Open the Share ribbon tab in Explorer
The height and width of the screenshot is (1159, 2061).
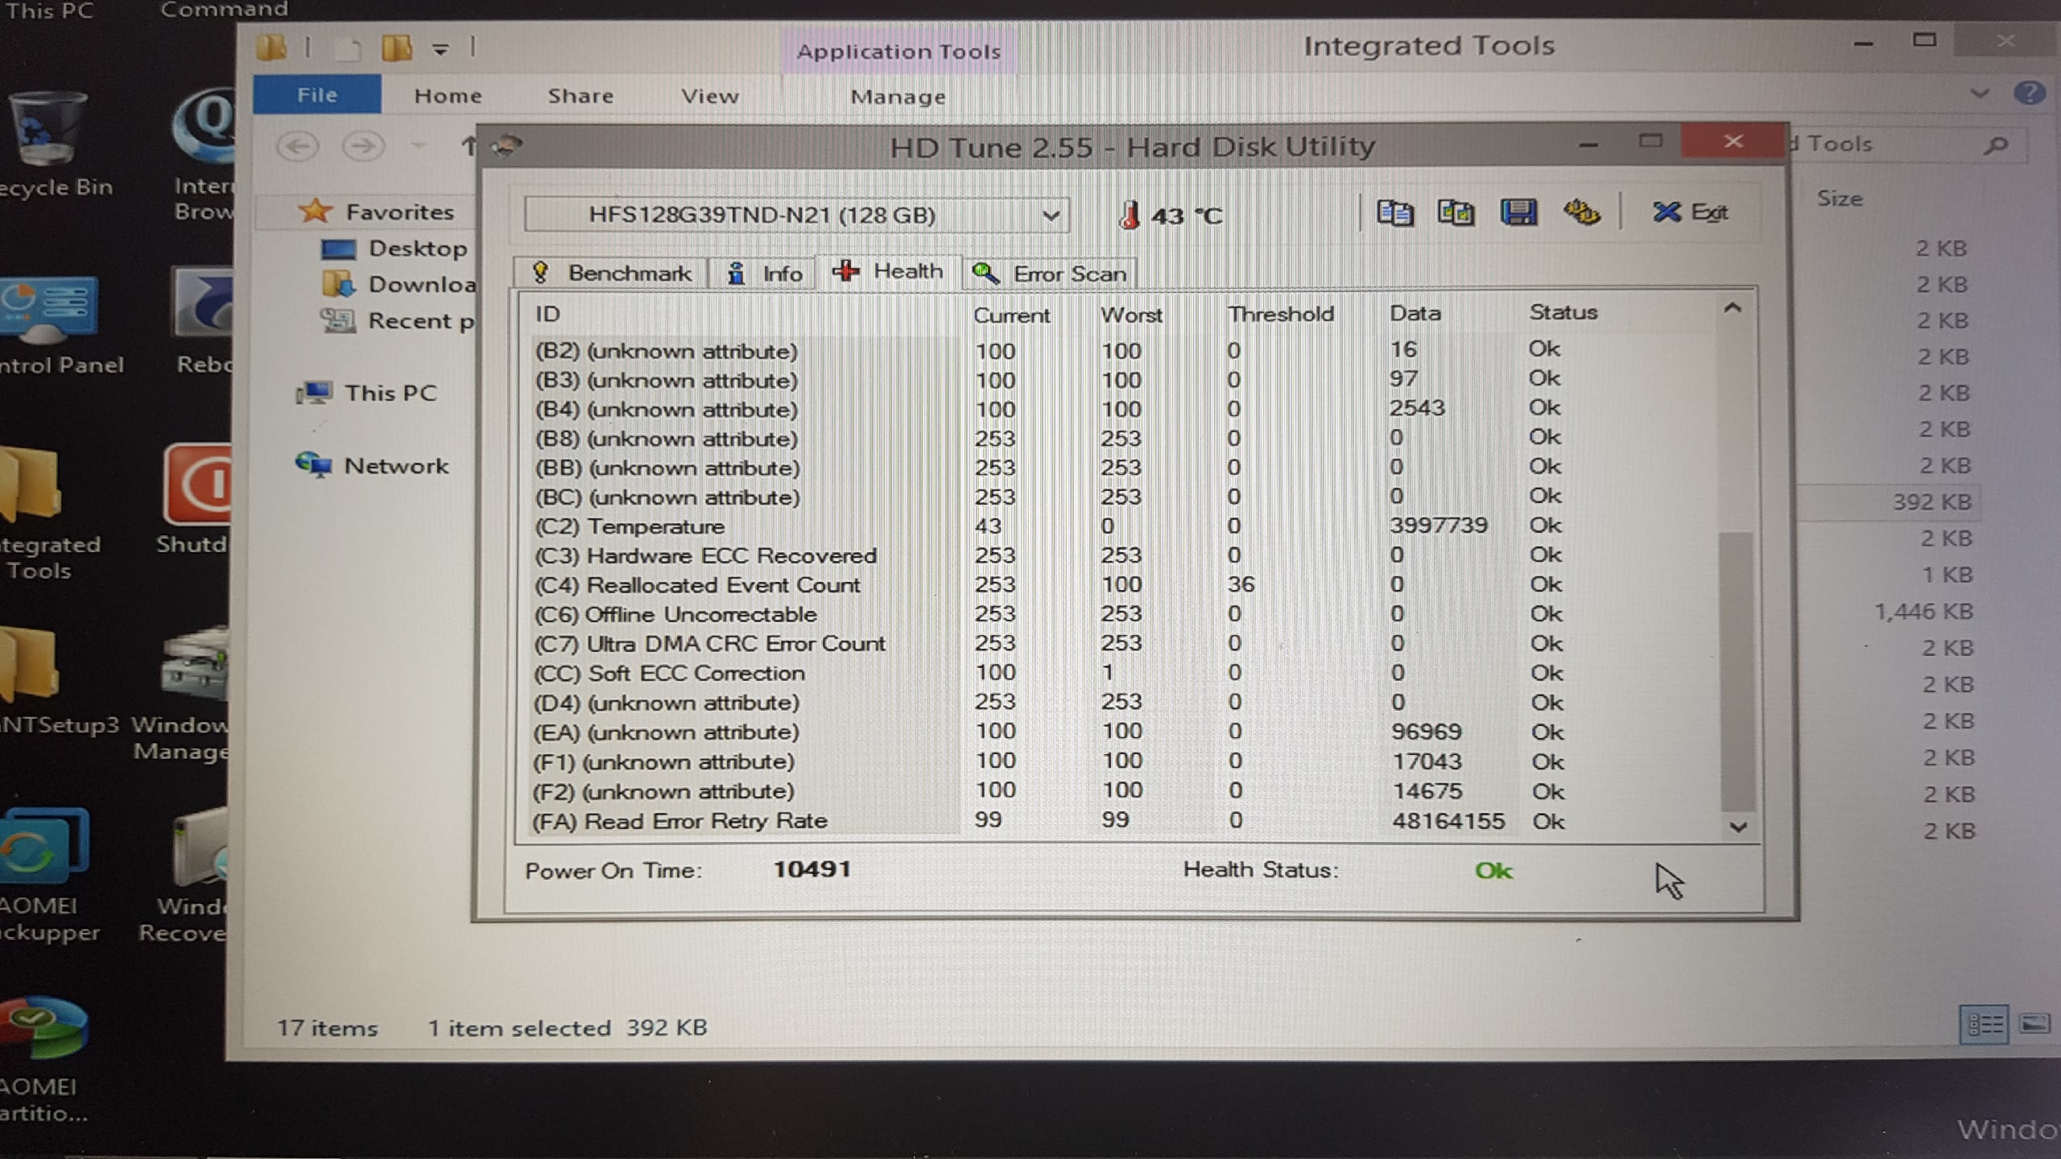pyautogui.click(x=580, y=96)
